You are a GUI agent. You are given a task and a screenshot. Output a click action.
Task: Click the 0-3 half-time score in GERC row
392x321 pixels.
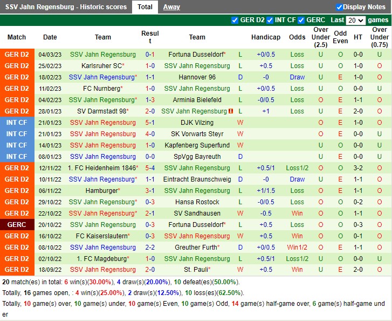358,224
